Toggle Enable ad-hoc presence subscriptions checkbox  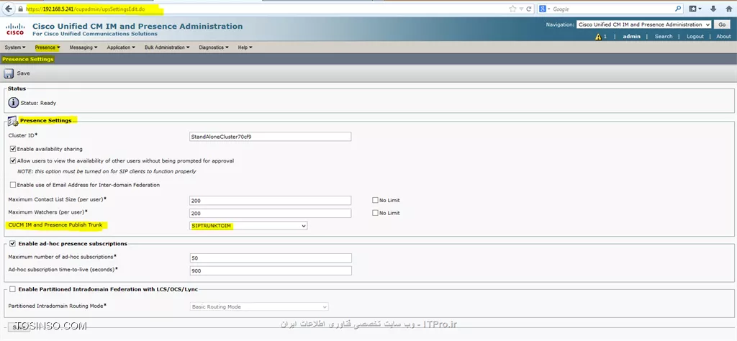click(x=12, y=244)
